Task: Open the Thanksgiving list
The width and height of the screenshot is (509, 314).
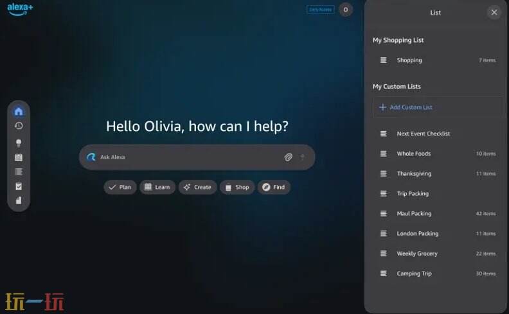Action: tap(438, 173)
